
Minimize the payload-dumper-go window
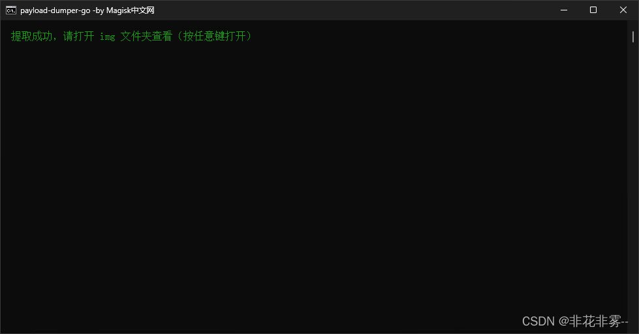[564, 10]
